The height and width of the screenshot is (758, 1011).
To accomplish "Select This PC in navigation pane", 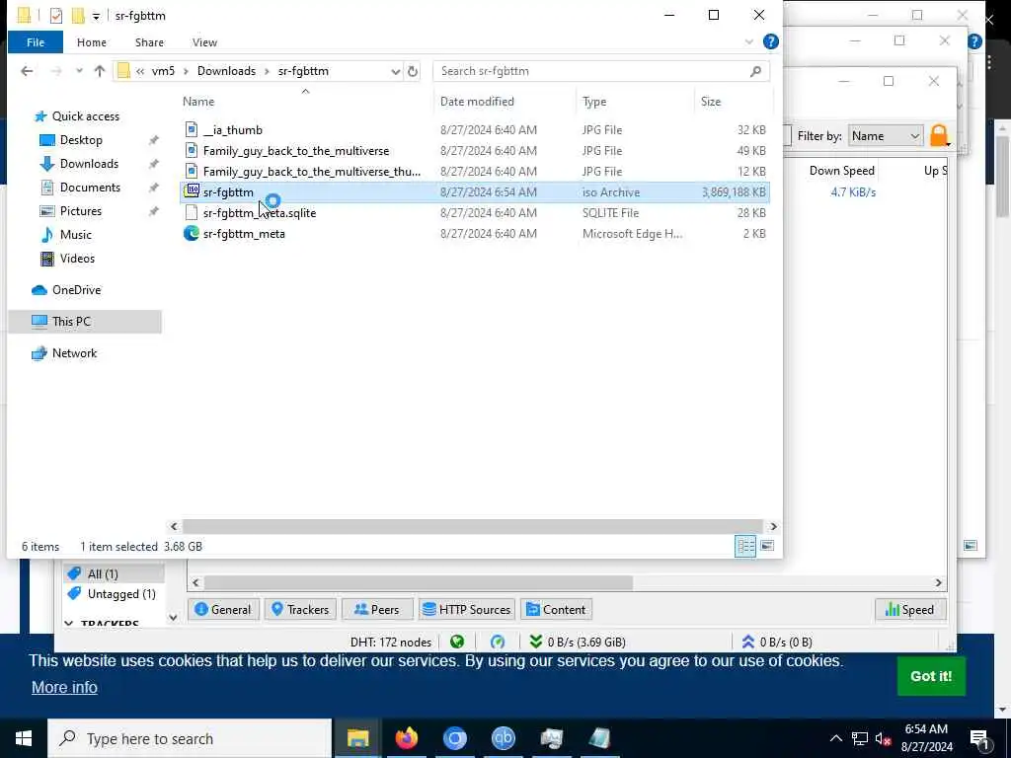I will pyautogui.click(x=85, y=322).
